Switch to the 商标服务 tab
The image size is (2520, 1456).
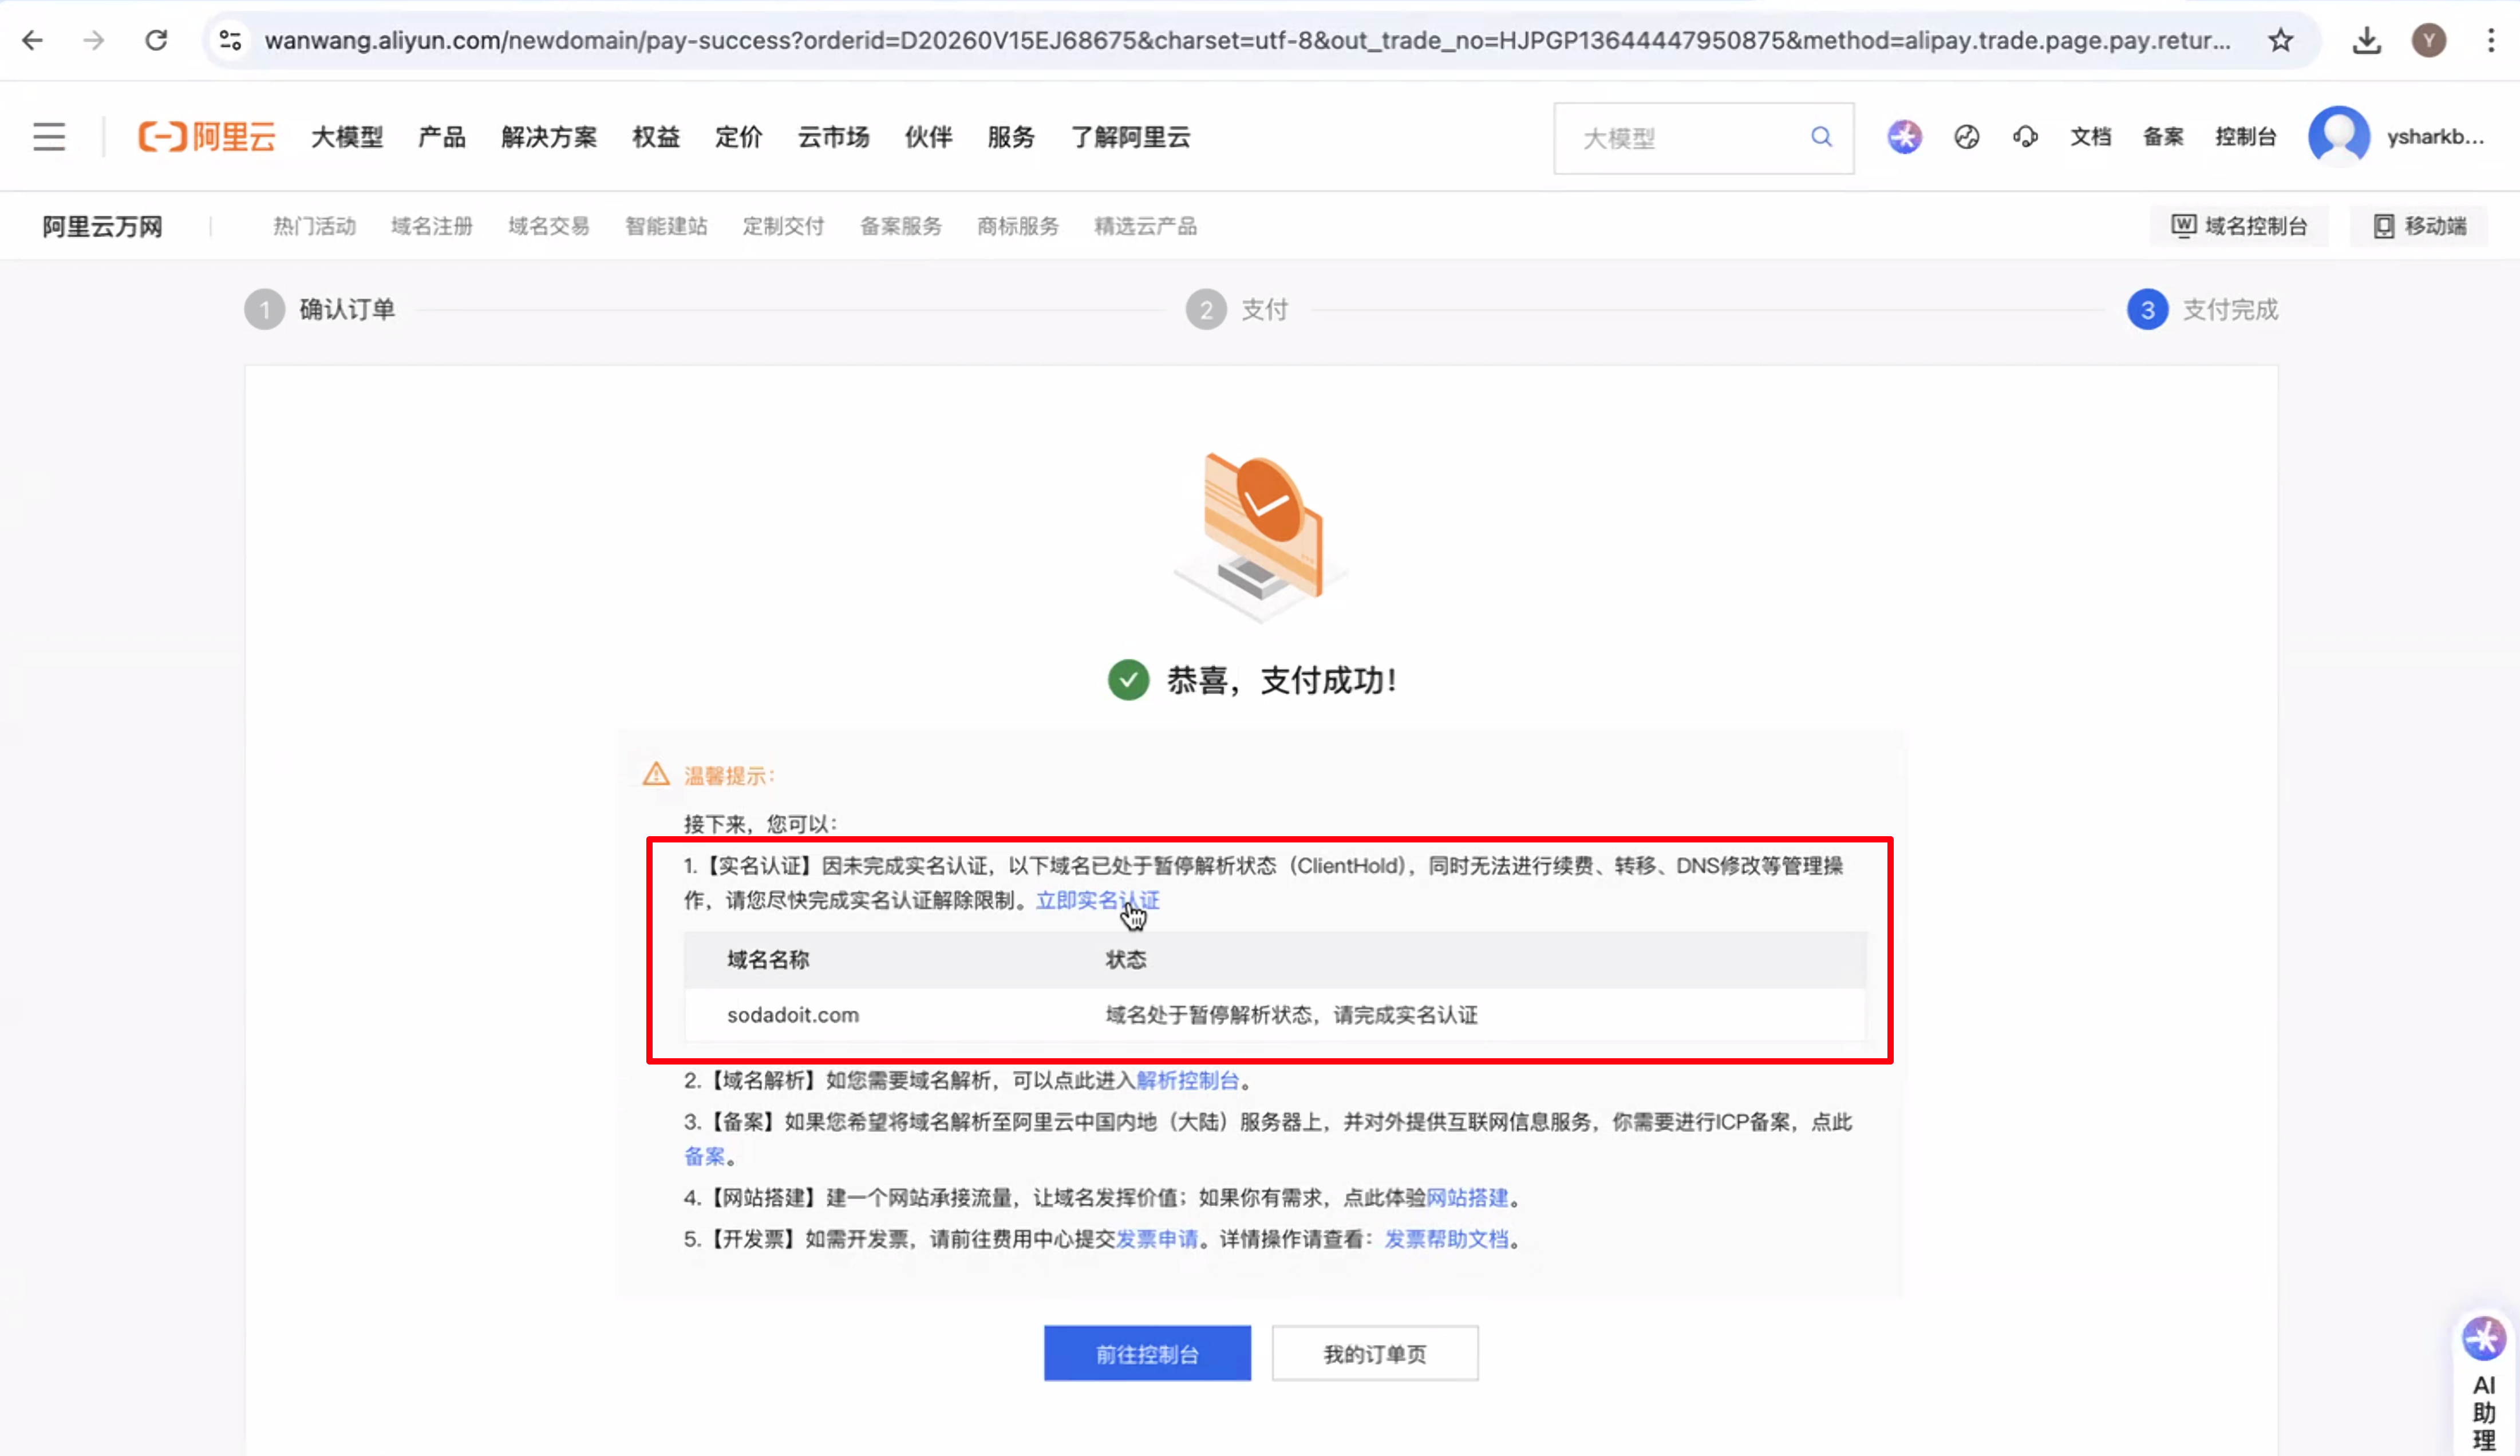click(1018, 226)
